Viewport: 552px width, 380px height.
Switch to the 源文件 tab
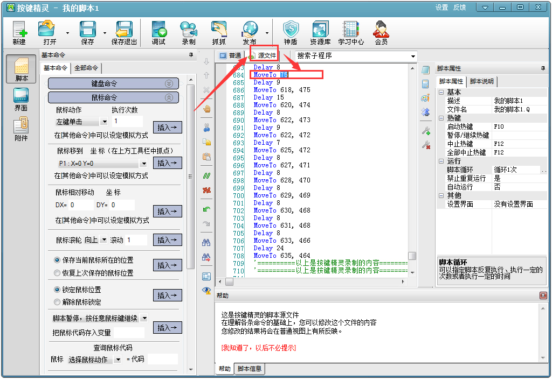point(263,55)
